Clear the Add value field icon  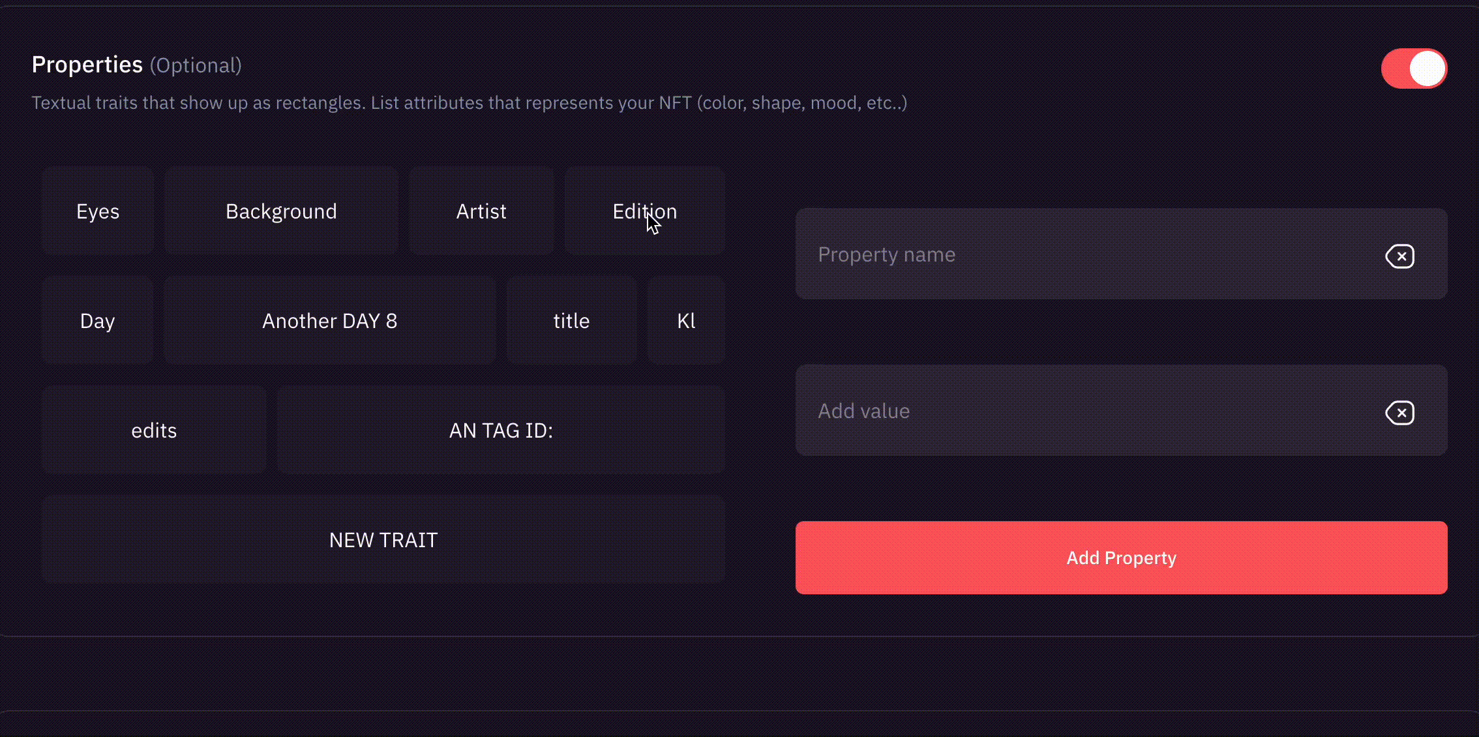click(1399, 412)
